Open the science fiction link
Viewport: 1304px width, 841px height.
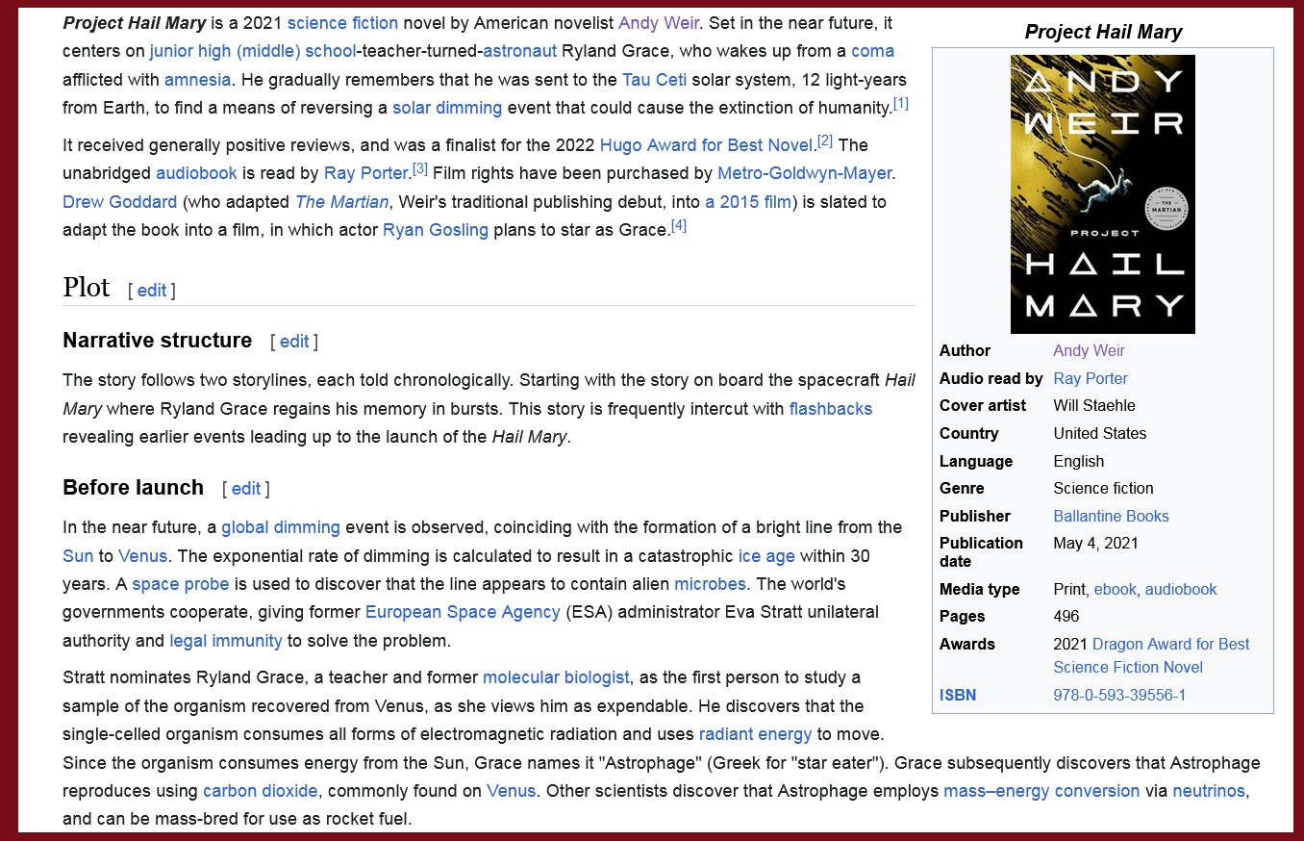coord(342,22)
